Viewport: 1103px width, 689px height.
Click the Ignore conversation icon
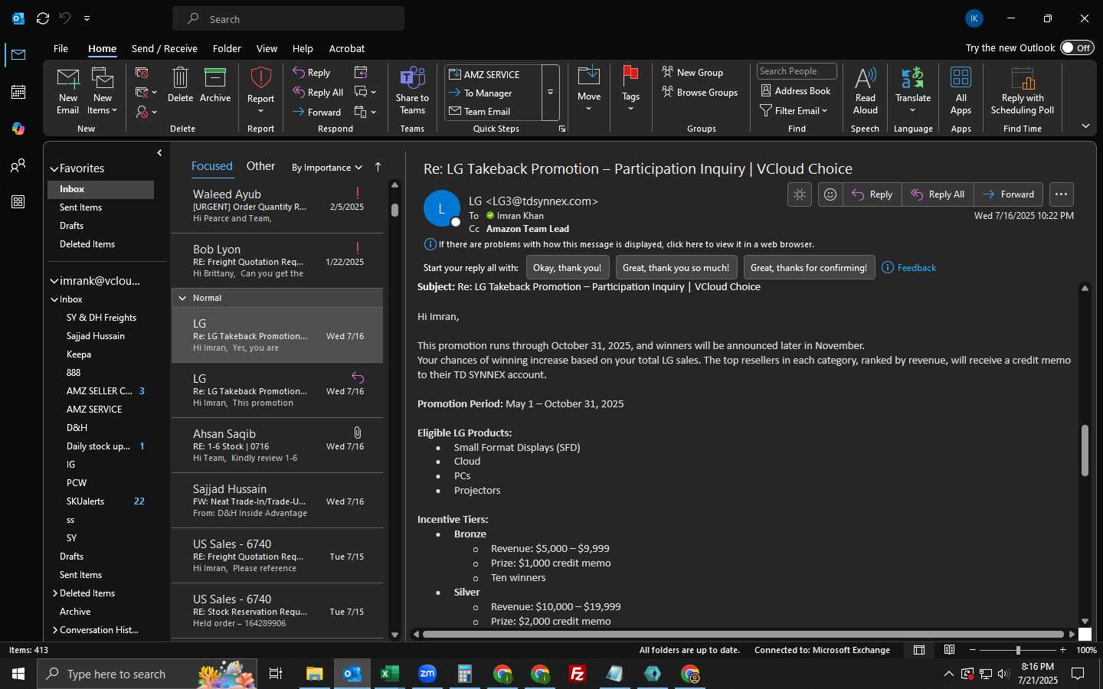[x=142, y=73]
